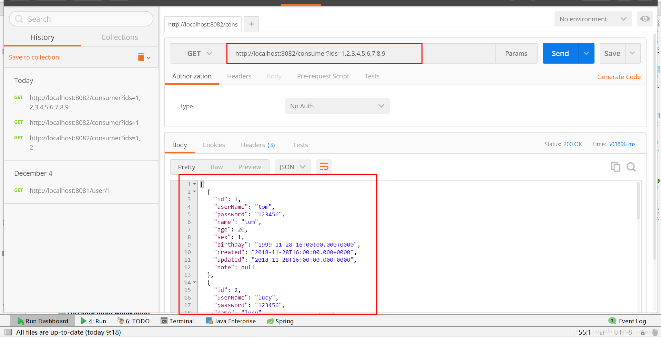Open the JSON format dropdown
This screenshot has width=661, height=337.
(x=293, y=167)
